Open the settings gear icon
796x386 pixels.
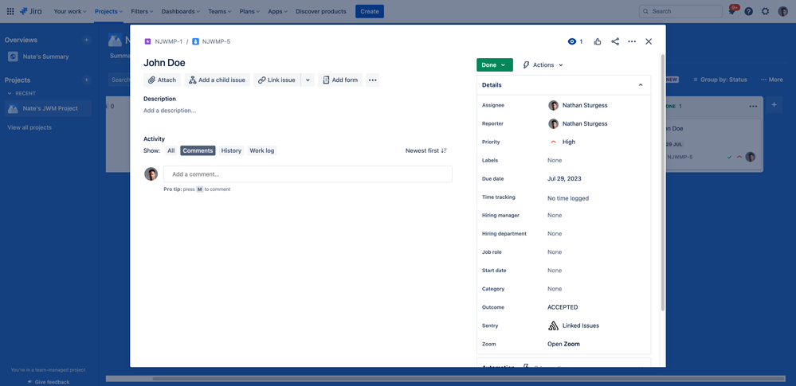pos(765,11)
